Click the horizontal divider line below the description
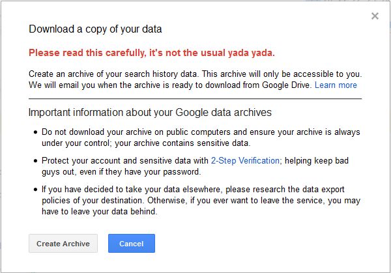 tap(195, 99)
